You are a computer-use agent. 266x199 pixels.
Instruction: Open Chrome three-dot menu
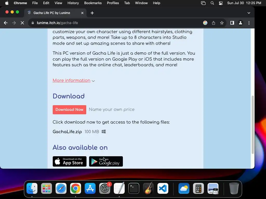click(249, 23)
